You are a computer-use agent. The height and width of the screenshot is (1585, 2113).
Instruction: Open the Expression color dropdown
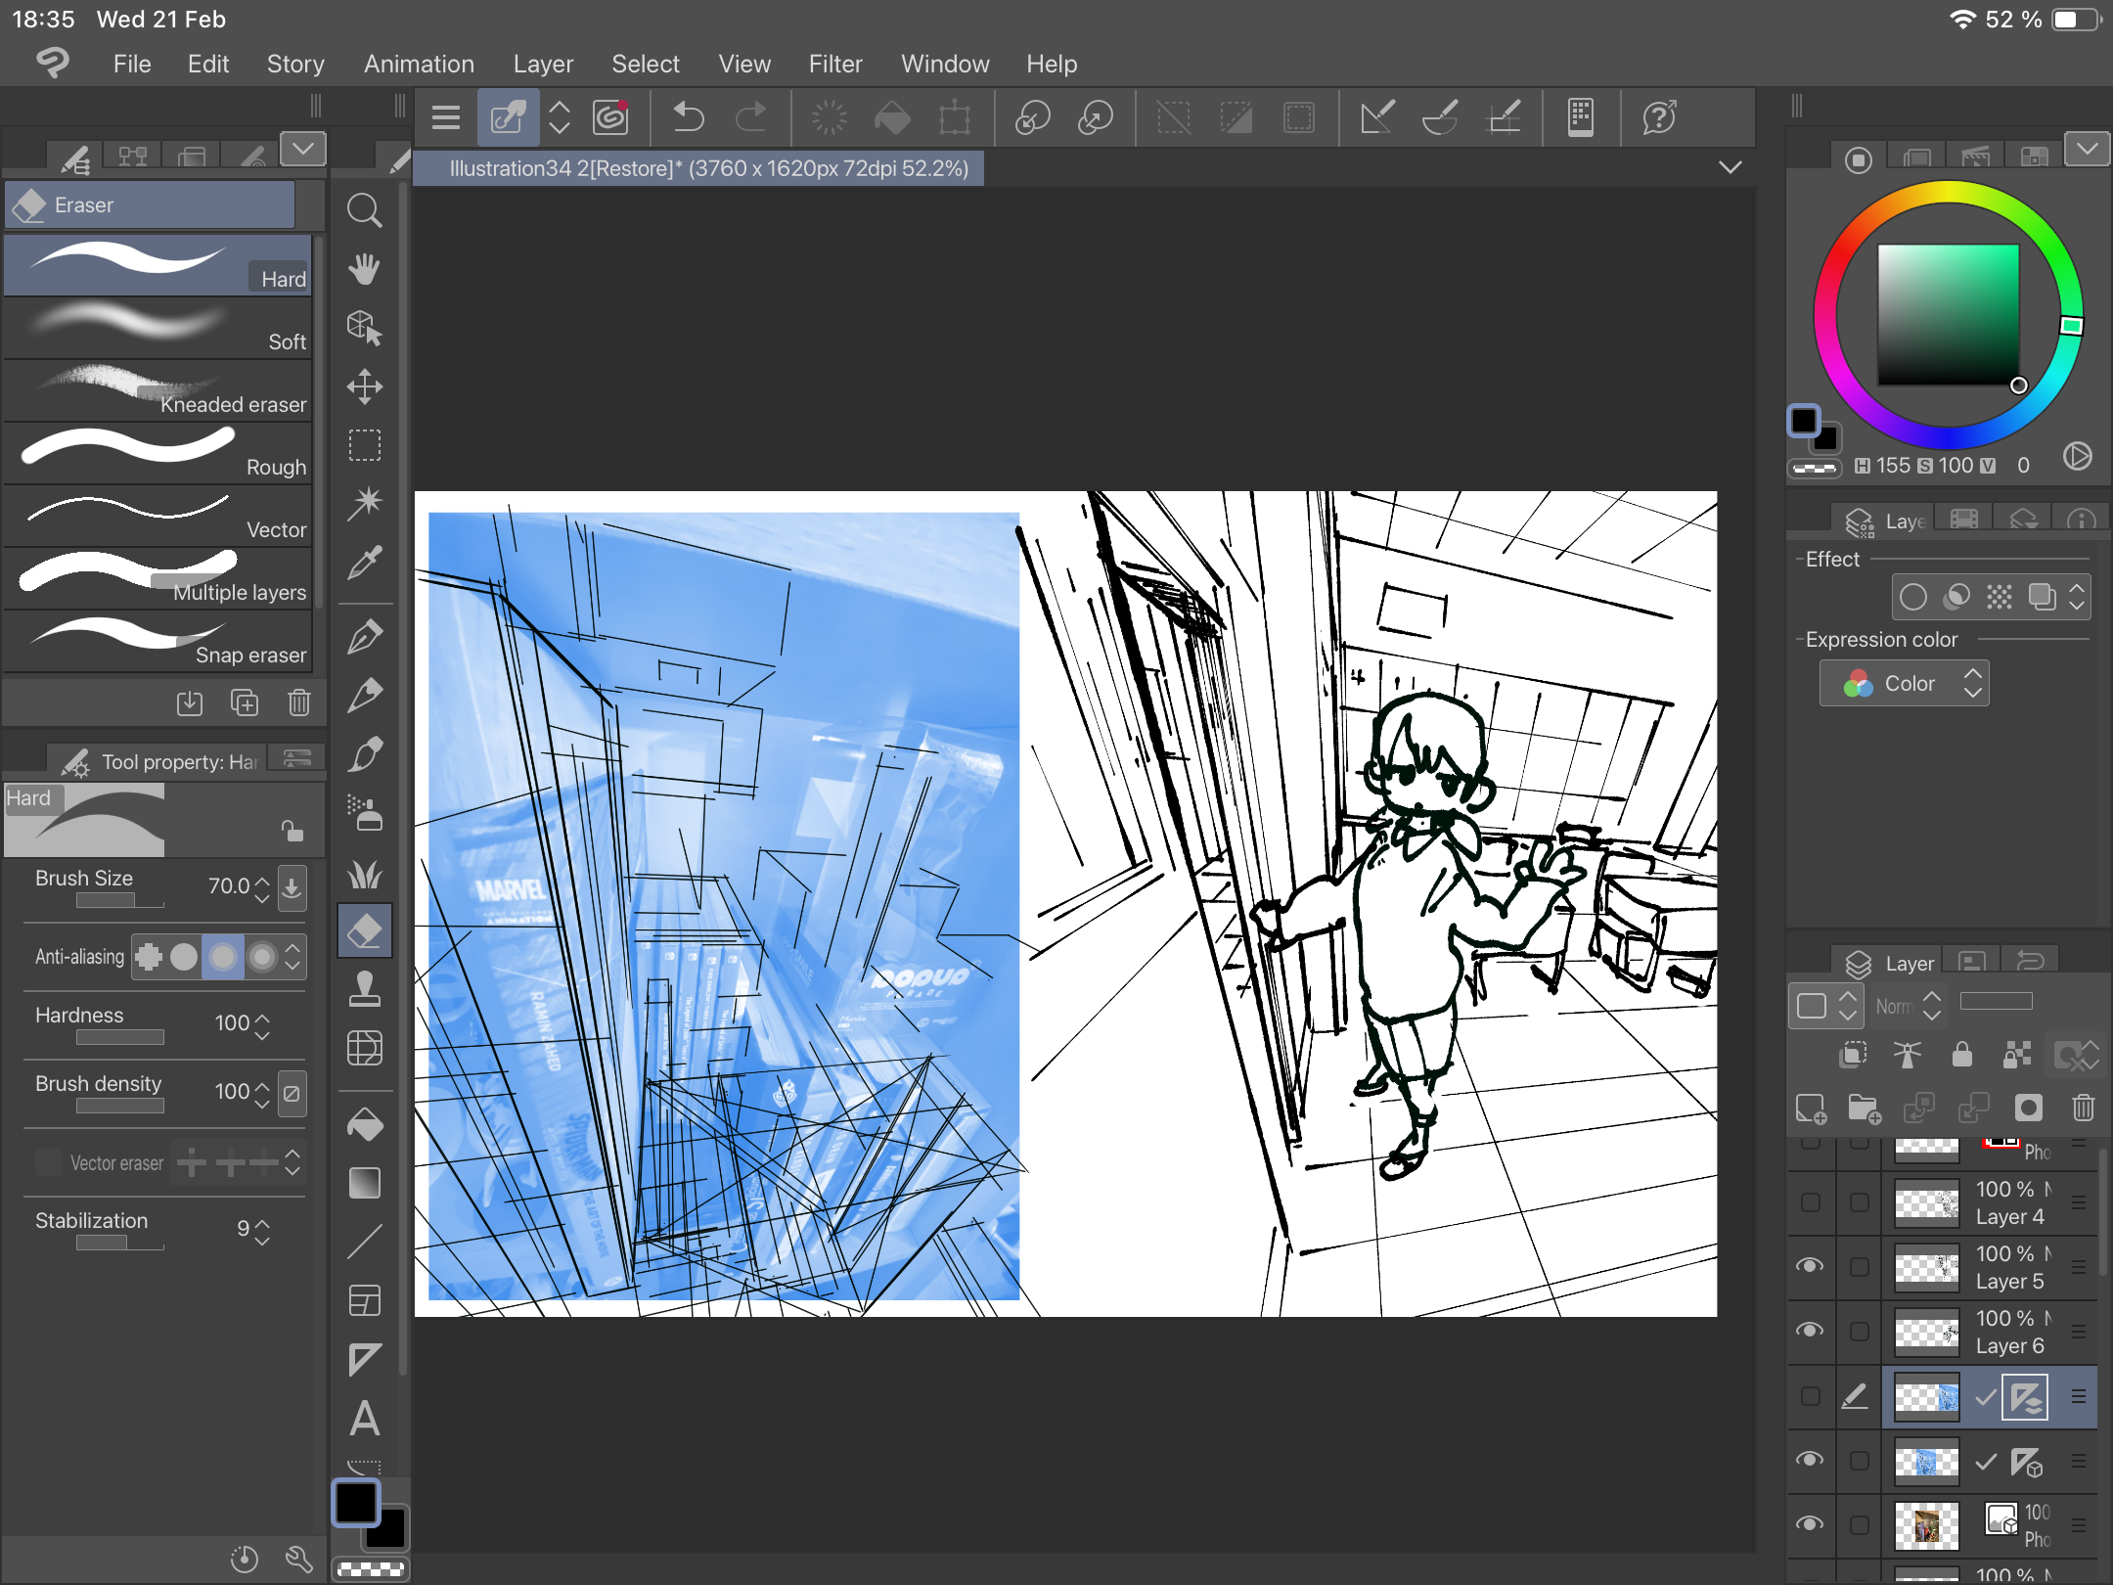tap(1904, 683)
